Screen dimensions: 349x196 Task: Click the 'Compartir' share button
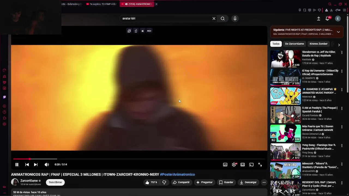point(181,182)
